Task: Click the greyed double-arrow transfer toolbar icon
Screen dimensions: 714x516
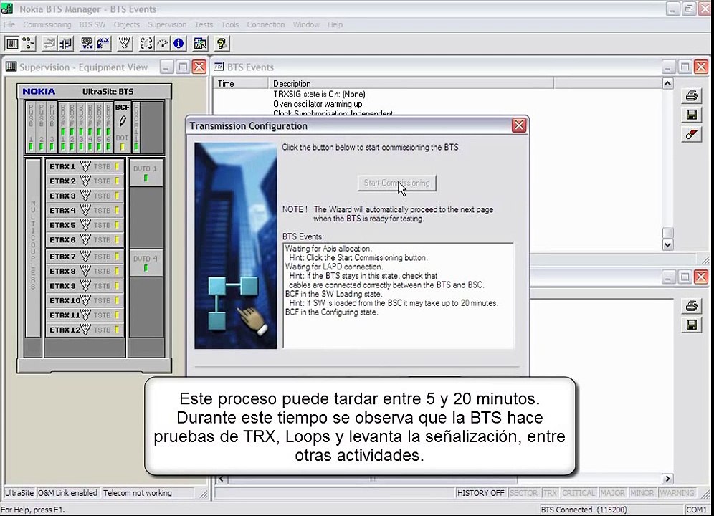Action: click(x=49, y=44)
